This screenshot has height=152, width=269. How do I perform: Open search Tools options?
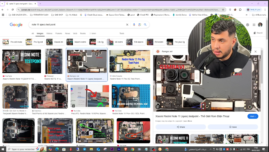click(122, 33)
